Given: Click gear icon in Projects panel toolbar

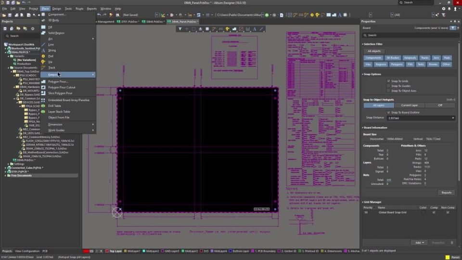Looking at the screenshot, I should (x=33, y=28).
